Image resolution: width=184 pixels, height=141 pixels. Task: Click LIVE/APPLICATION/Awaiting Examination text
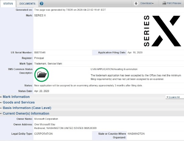coord(114,69)
